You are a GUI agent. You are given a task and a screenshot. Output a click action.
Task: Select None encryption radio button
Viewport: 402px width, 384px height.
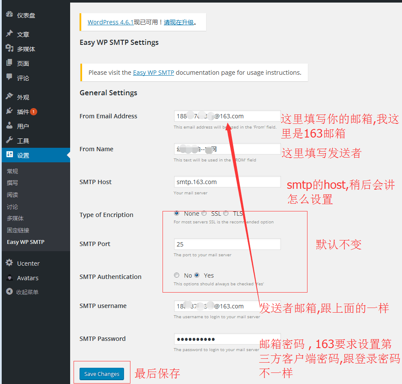coord(177,213)
